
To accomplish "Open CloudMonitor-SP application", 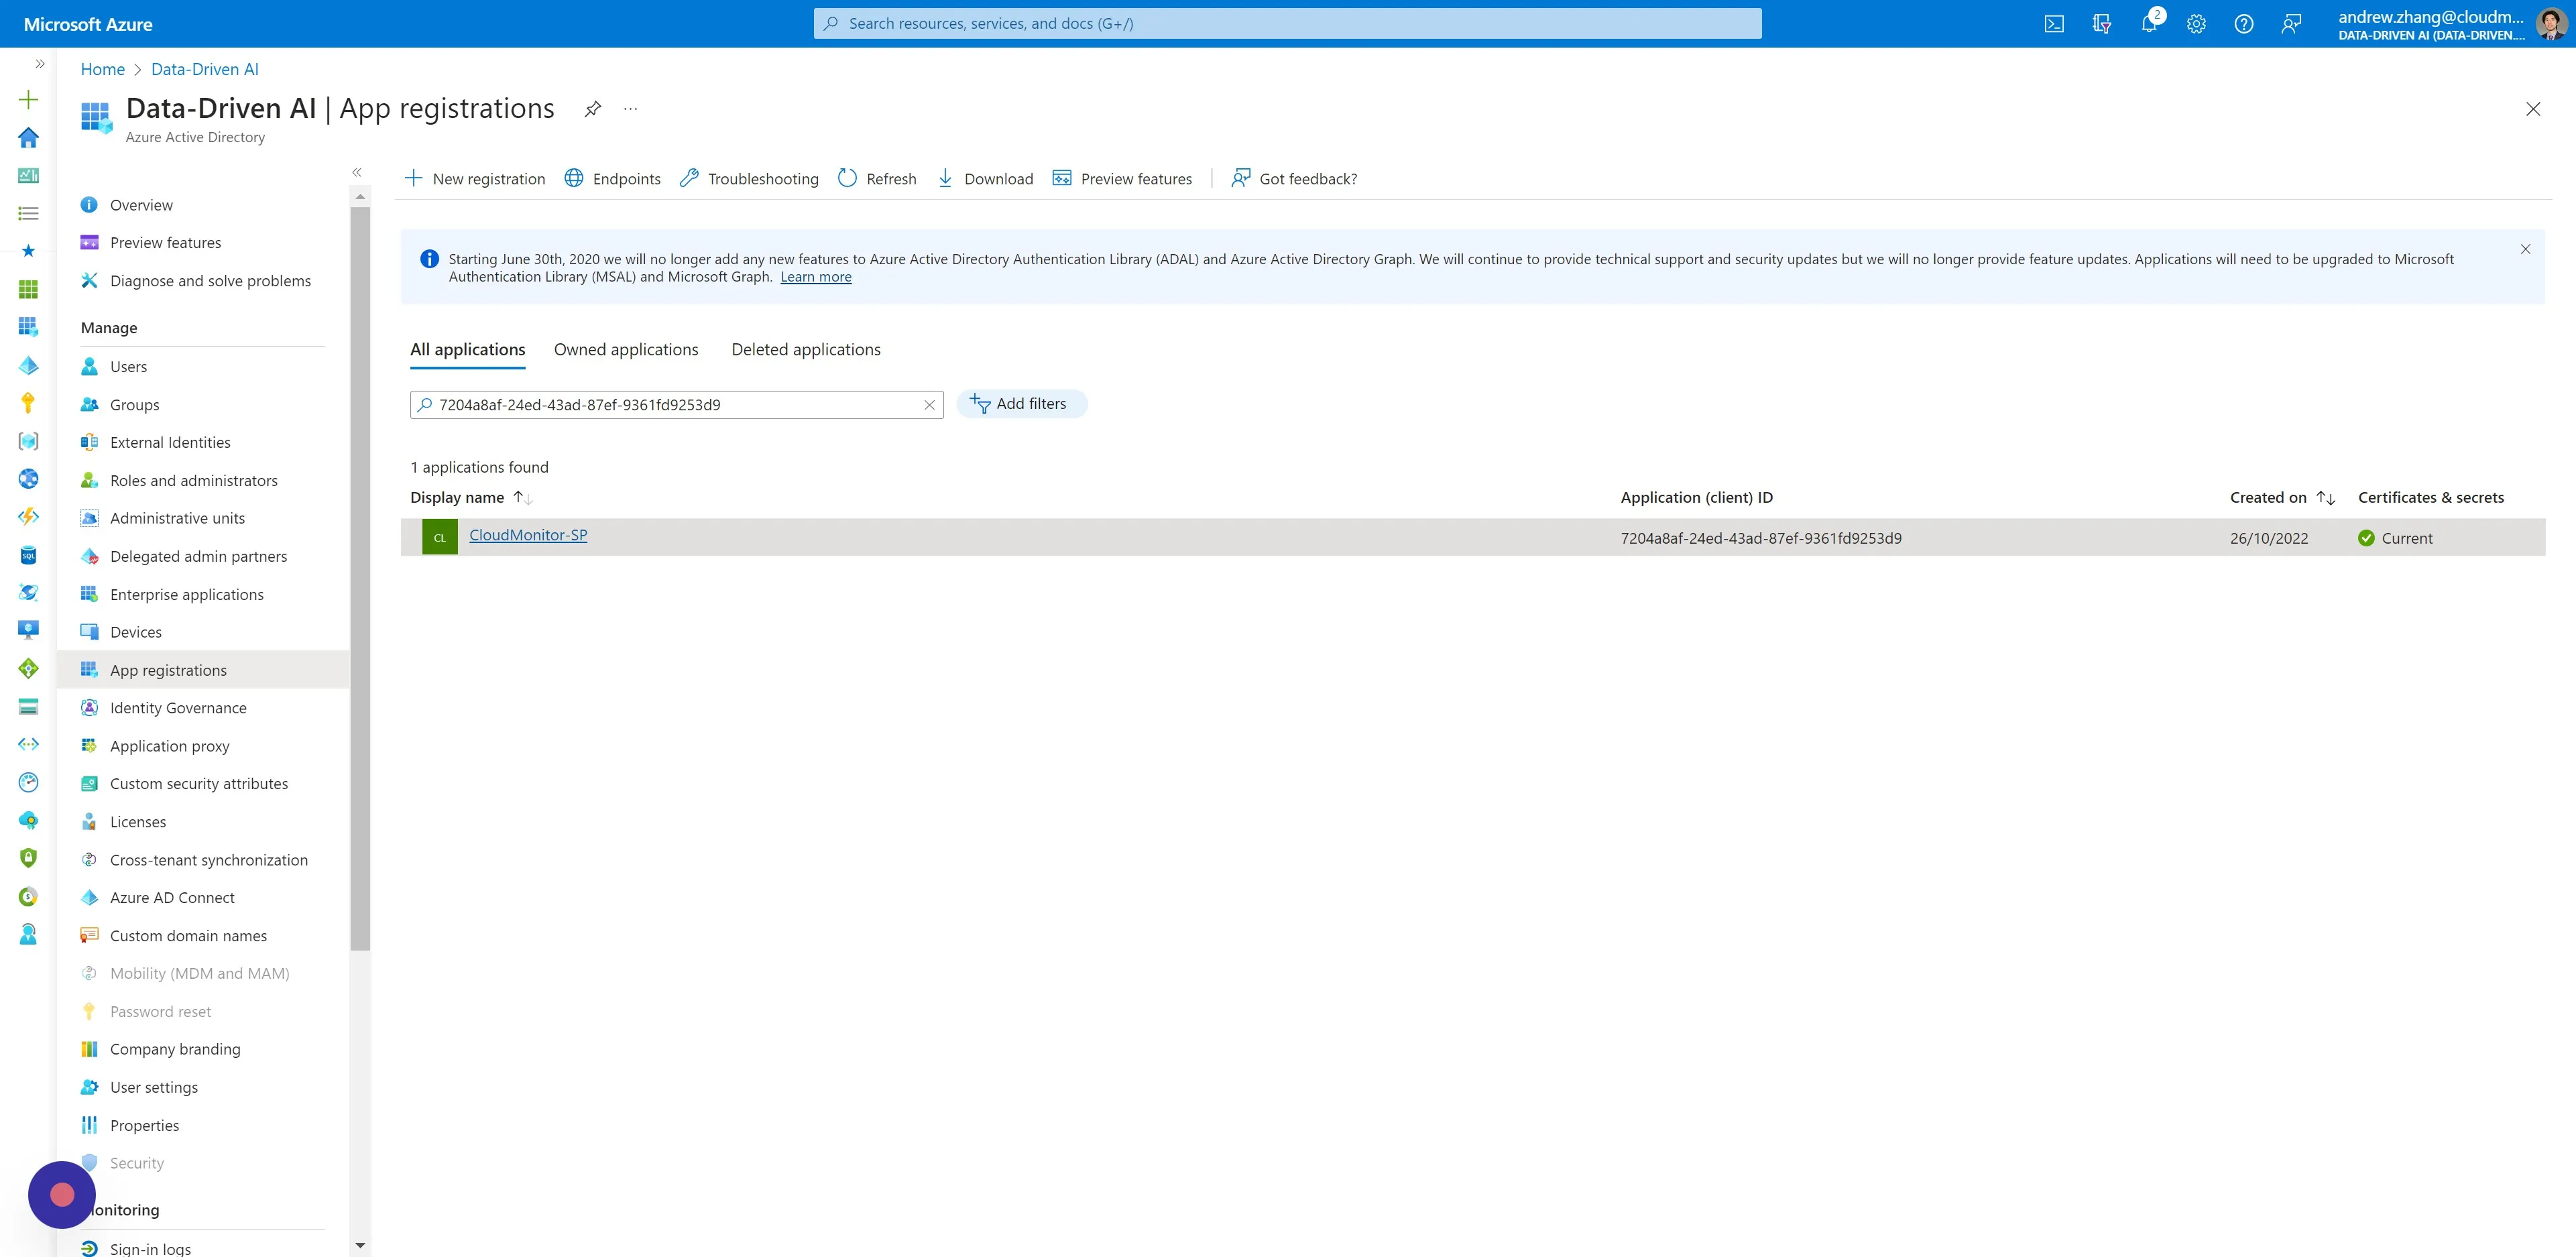I will point(528,535).
